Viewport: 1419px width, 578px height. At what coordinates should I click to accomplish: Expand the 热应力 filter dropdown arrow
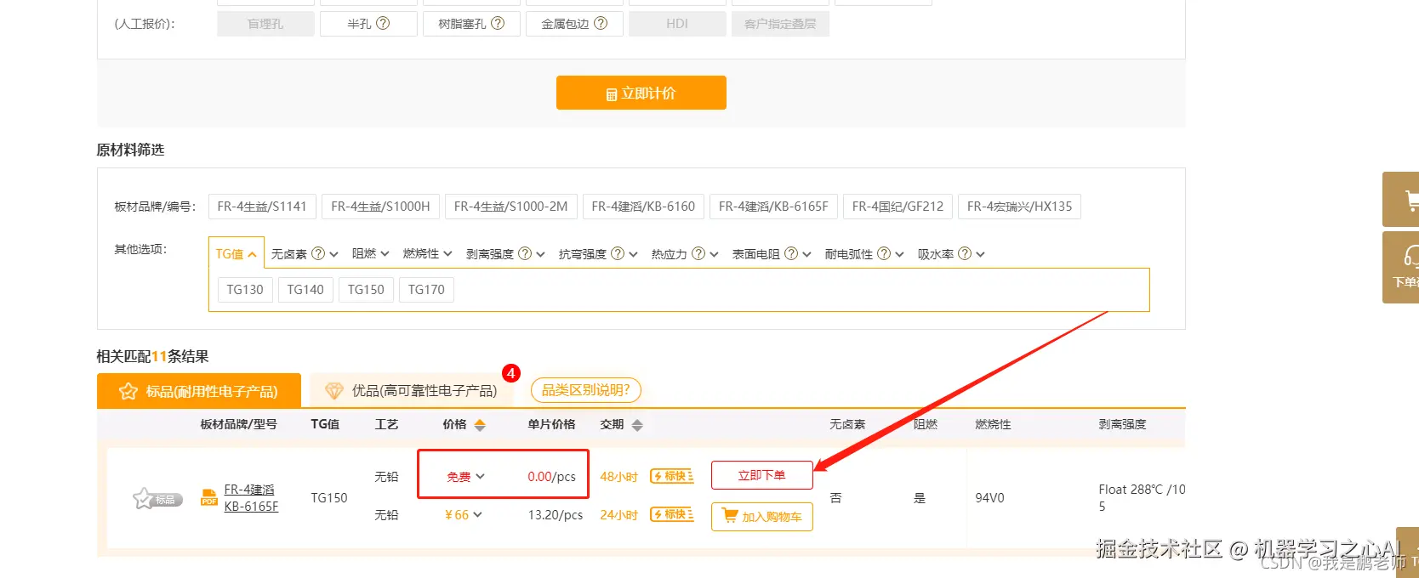[714, 254]
